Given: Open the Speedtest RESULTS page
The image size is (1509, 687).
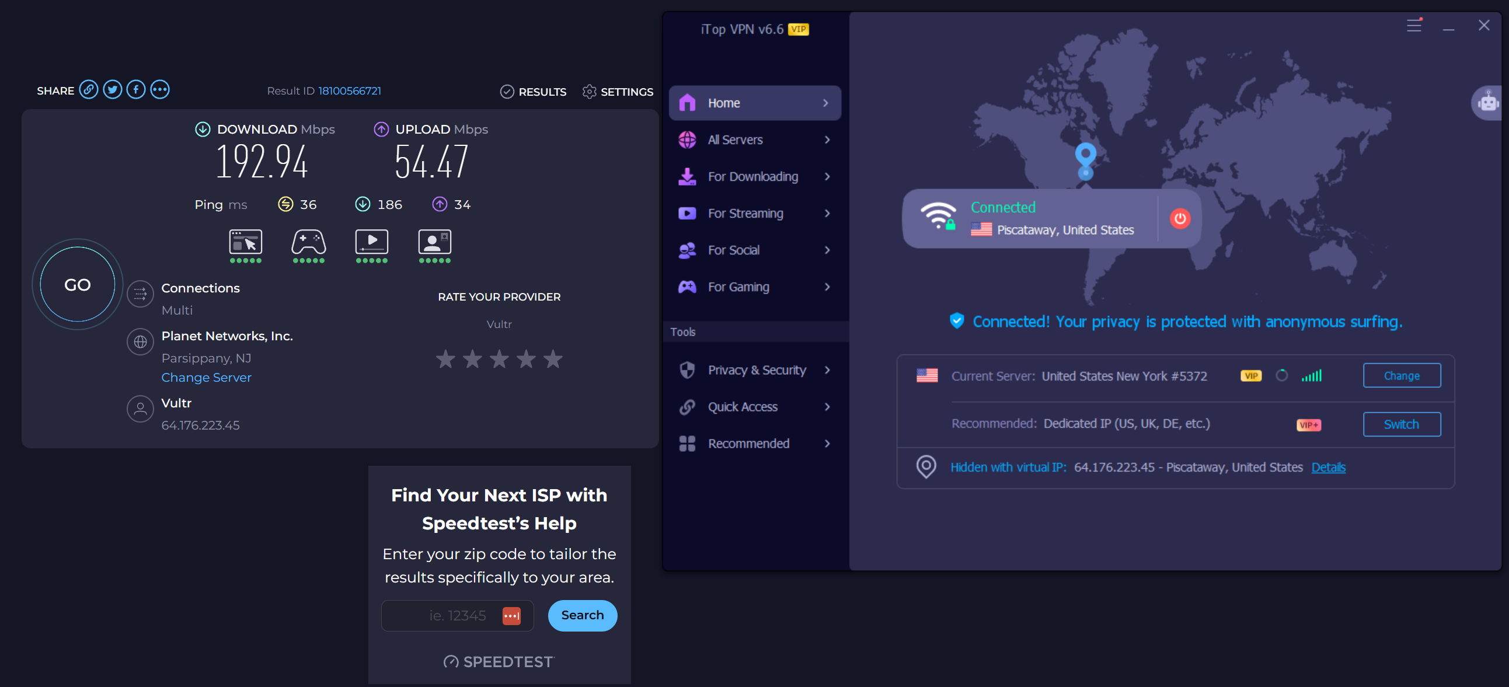Looking at the screenshot, I should point(533,92).
